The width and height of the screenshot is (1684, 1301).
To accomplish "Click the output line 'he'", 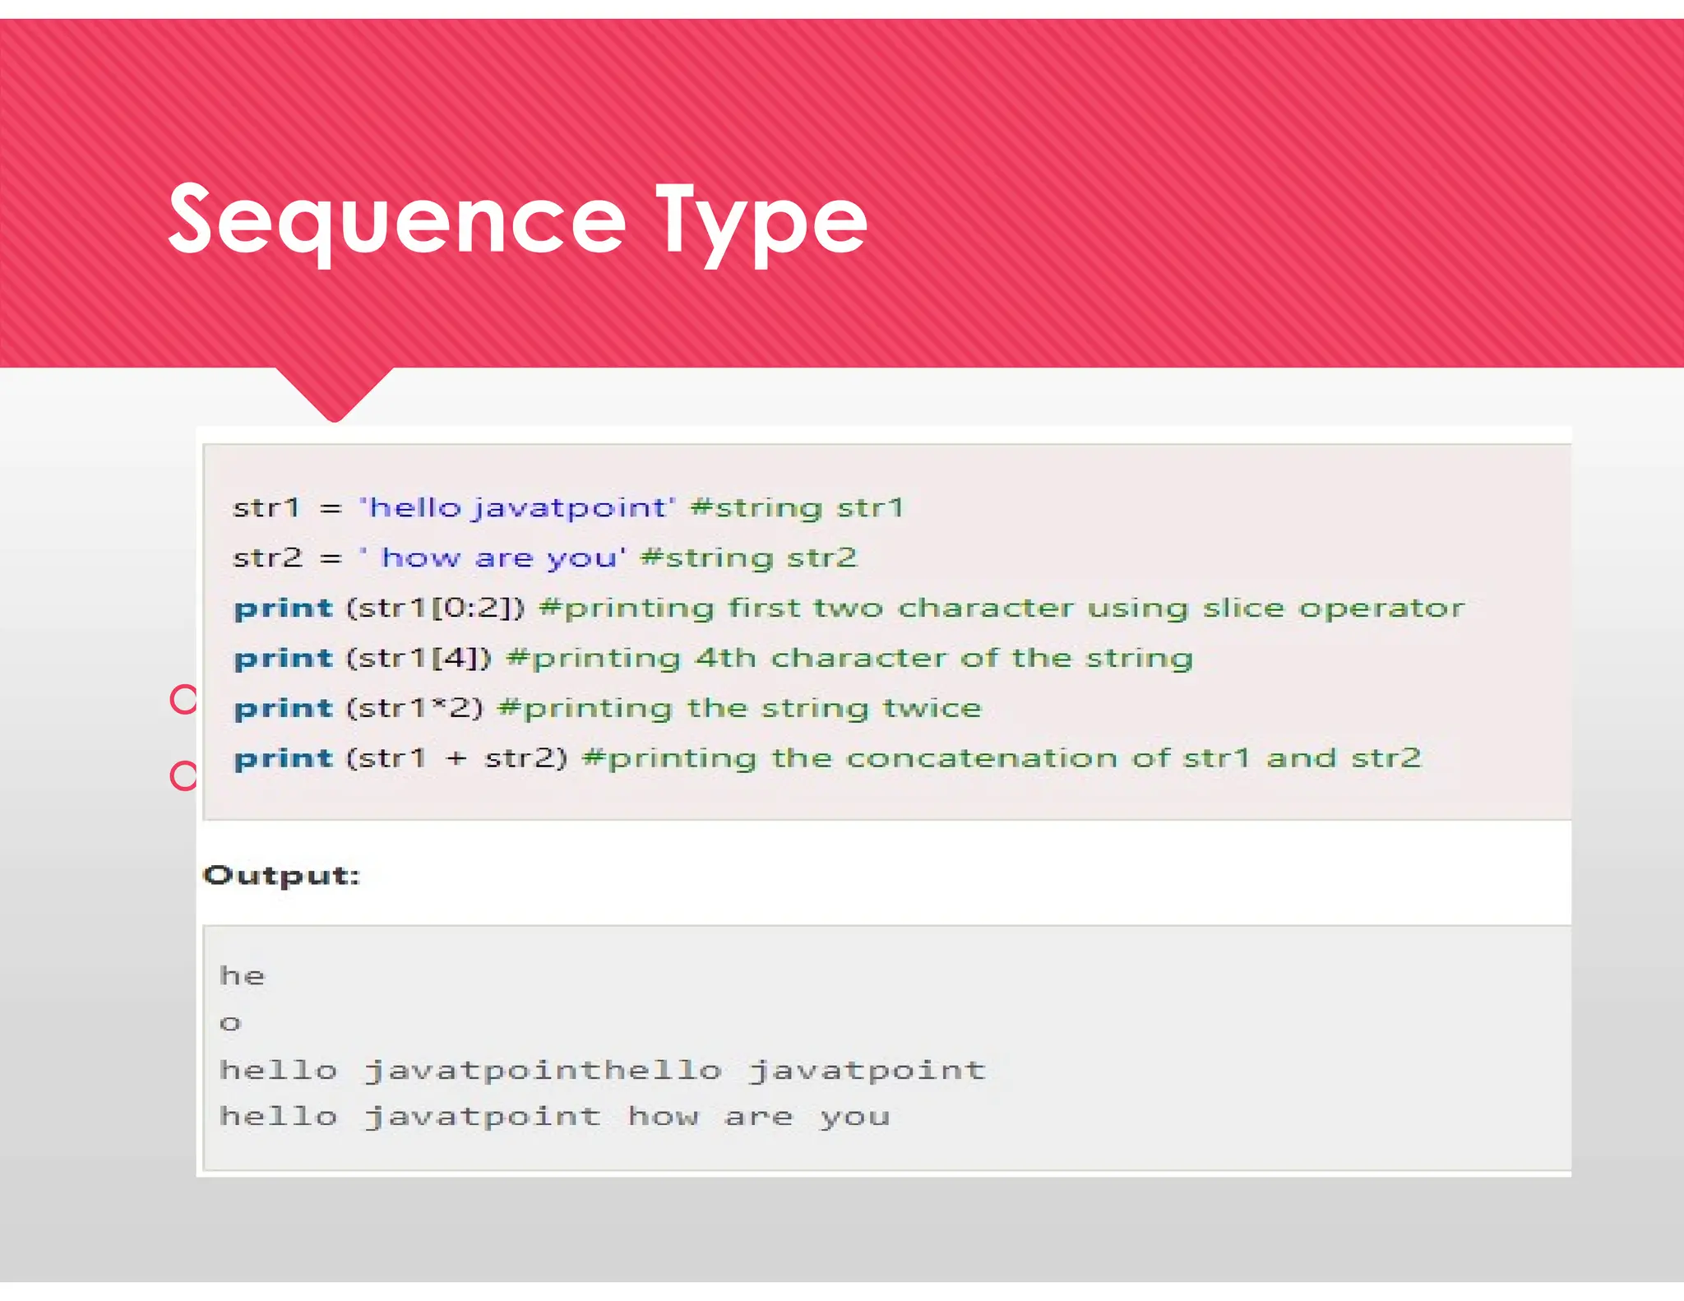I will (x=243, y=976).
